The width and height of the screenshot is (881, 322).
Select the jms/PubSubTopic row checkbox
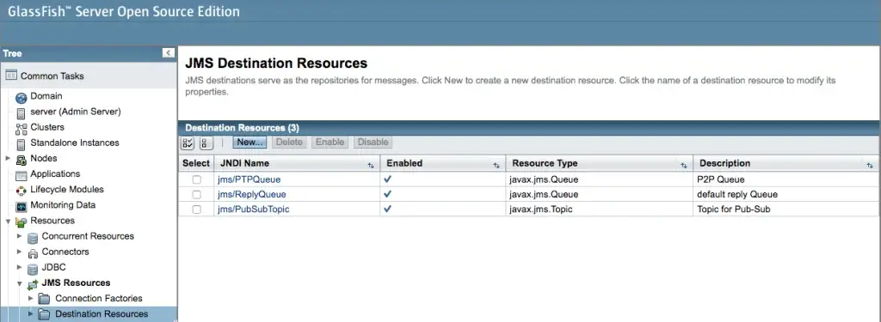(x=197, y=210)
